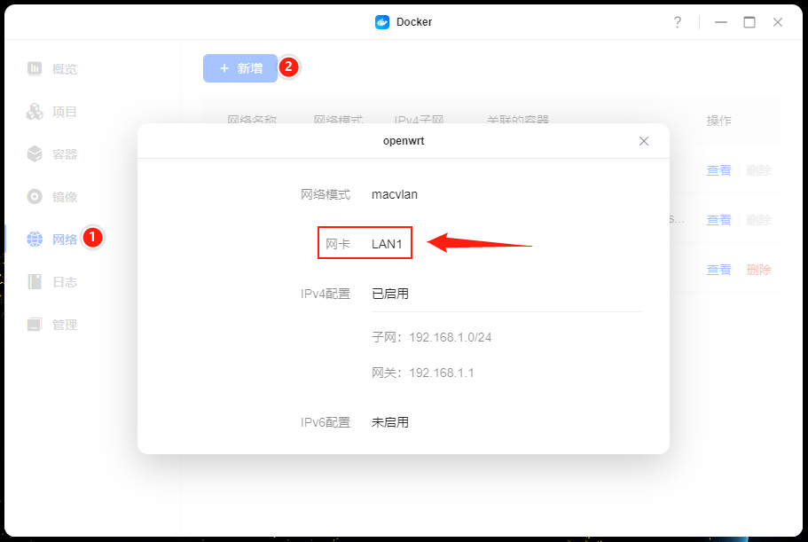Click the openwrt dialog title

click(x=404, y=141)
